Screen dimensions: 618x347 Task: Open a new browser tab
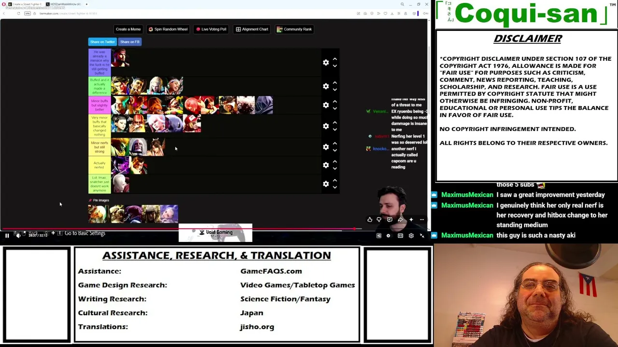[86, 4]
